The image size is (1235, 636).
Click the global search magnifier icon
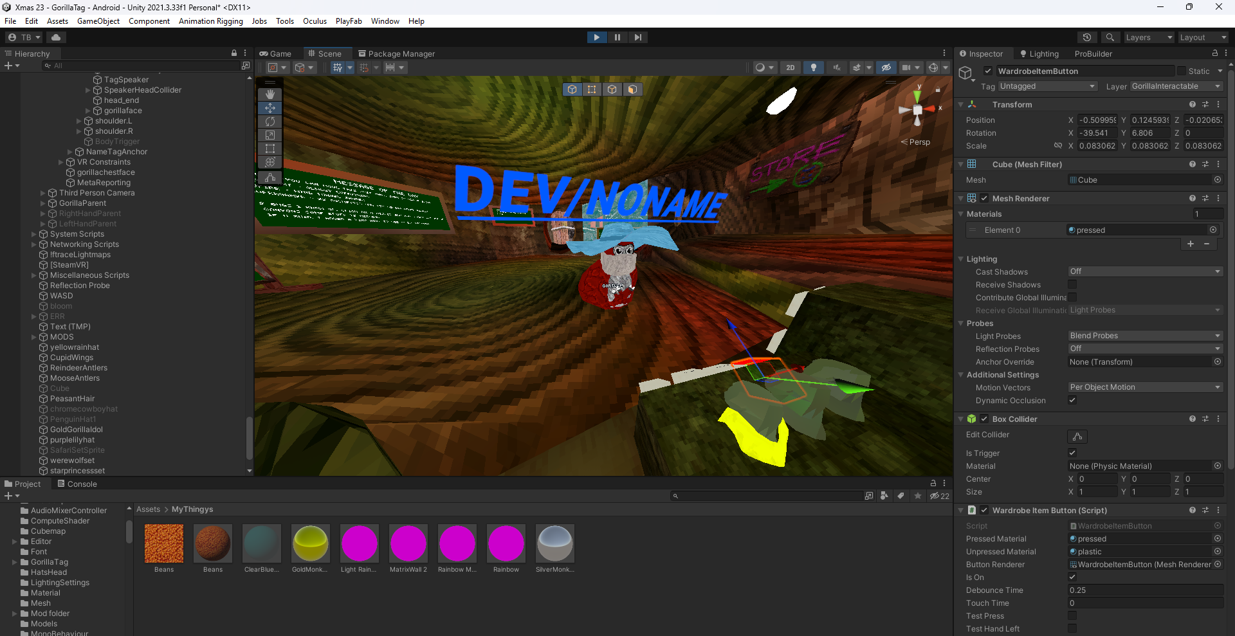1110,37
